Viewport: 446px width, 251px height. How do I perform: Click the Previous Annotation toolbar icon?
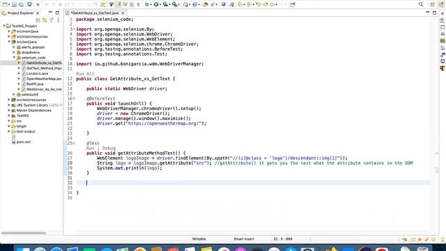click(249, 5)
